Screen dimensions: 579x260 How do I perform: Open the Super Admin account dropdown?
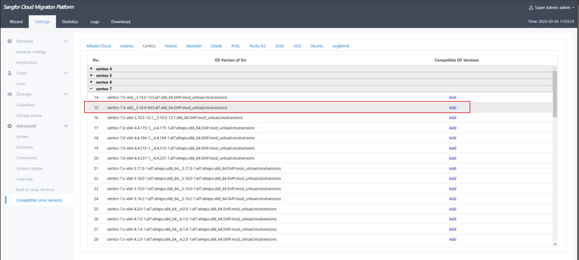pyautogui.click(x=573, y=8)
